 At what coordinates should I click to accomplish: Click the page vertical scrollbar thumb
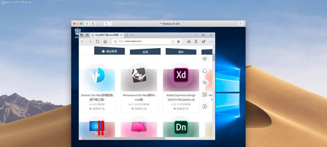(x=214, y=57)
